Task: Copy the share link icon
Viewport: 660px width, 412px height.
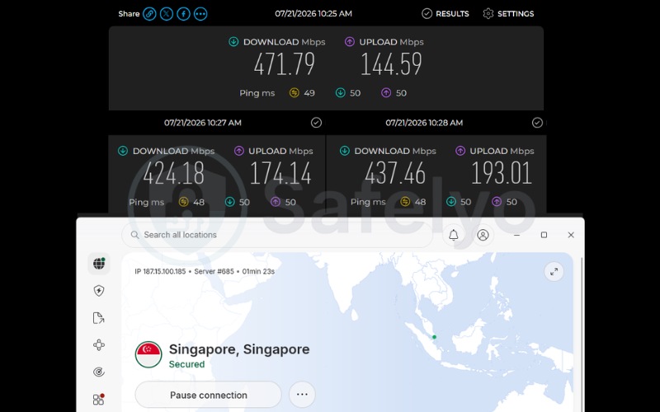Action: (x=149, y=14)
